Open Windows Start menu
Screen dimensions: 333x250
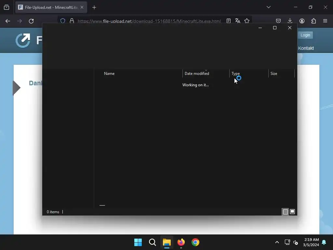[x=138, y=242]
